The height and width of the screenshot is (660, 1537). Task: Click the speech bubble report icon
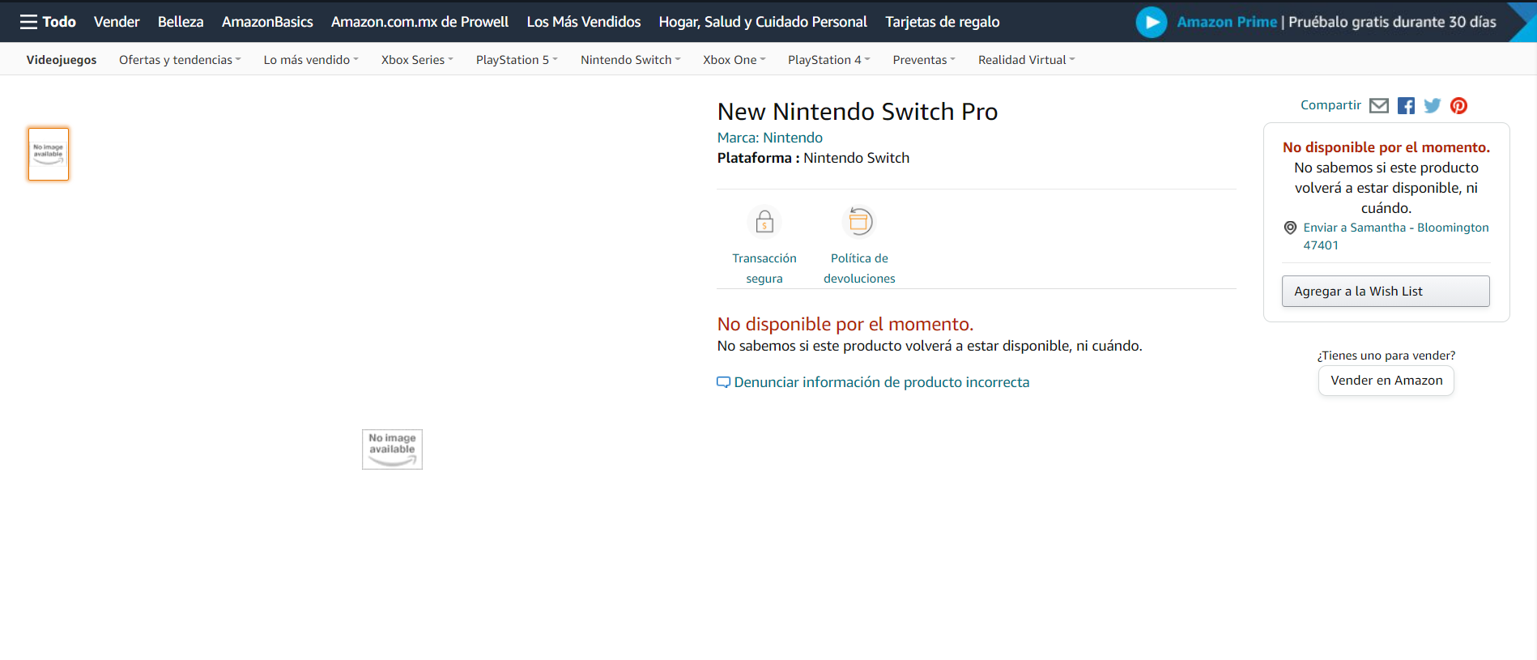[723, 382]
